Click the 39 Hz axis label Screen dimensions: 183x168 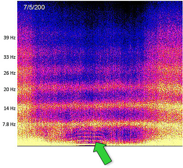click(10, 38)
